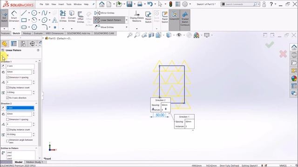The image size is (298, 167).
Task: Select the Ellipse sketch tool
Action: pos(45,20)
